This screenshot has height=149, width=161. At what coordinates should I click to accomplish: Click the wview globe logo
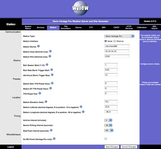coord(80,8)
